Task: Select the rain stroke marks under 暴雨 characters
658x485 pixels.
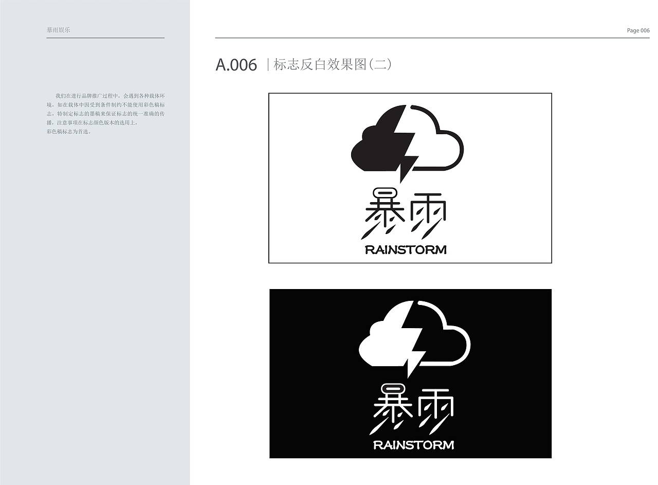Action: click(x=406, y=231)
